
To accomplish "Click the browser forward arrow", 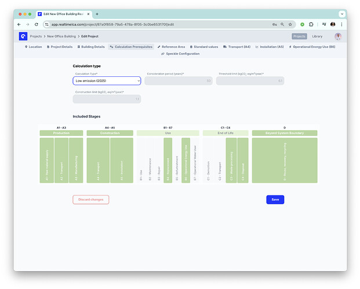I will tap(28, 24).
